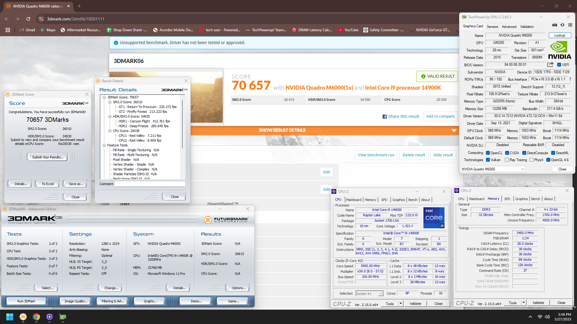Click the browser address bar URL
The height and width of the screenshot is (324, 577).
pyautogui.click(x=76, y=19)
